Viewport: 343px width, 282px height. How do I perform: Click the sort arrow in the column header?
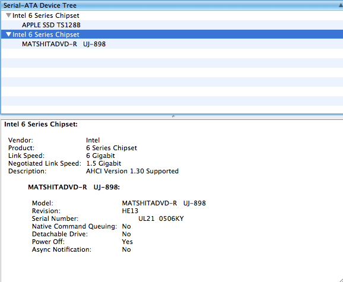coord(341,5)
